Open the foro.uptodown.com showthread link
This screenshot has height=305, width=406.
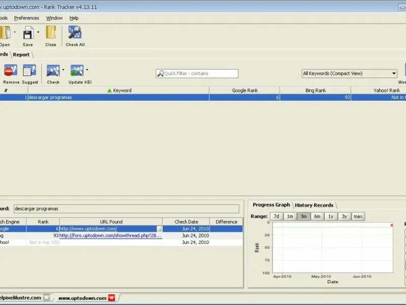click(110, 235)
